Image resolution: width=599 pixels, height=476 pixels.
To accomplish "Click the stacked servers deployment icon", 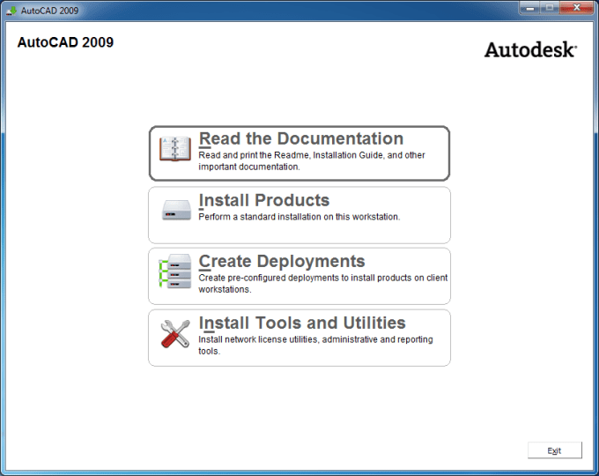I will 175,271.
